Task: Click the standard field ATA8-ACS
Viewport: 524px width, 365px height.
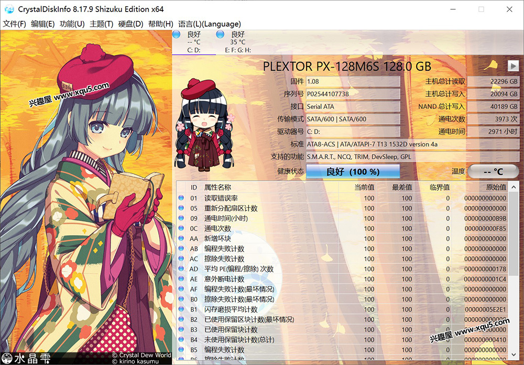Action: point(412,144)
